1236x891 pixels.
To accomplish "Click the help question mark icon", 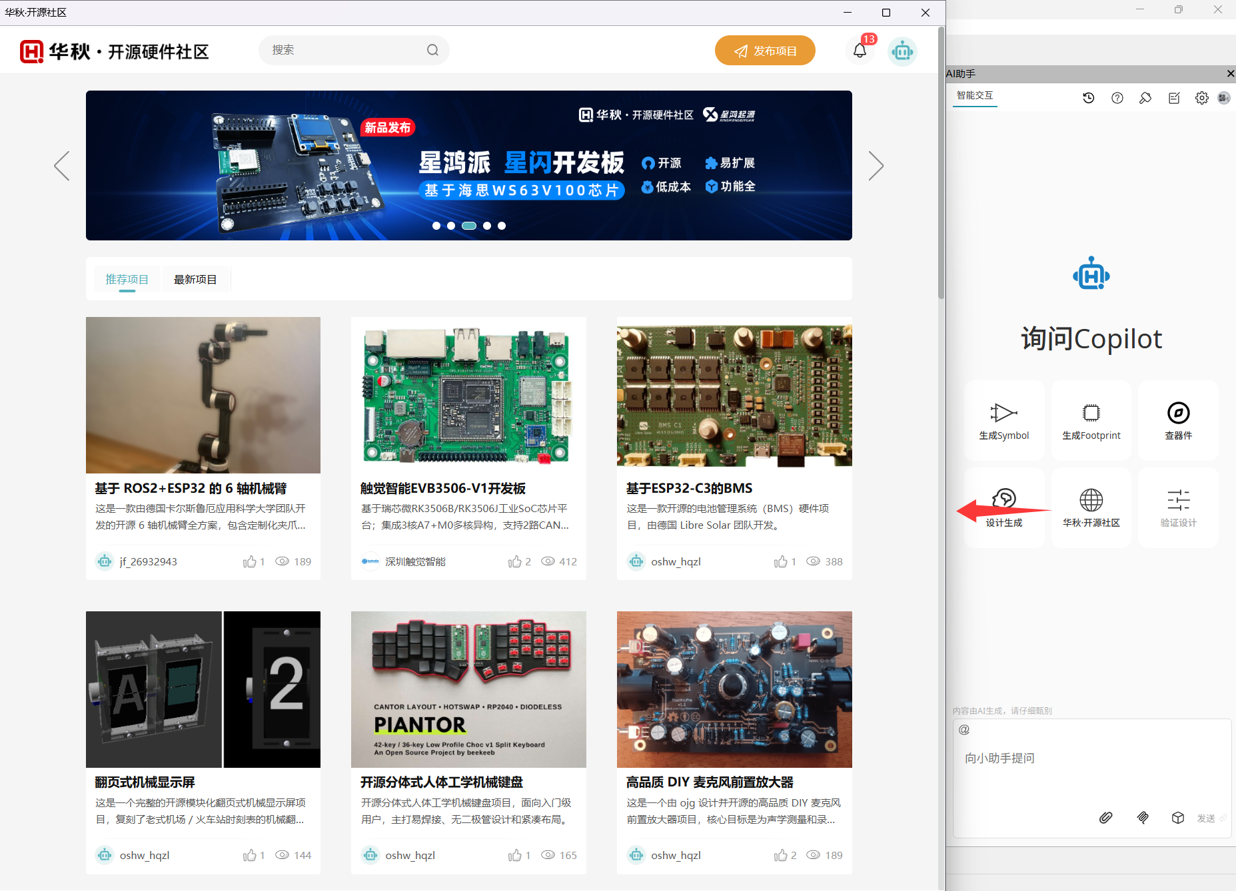I will tap(1117, 98).
